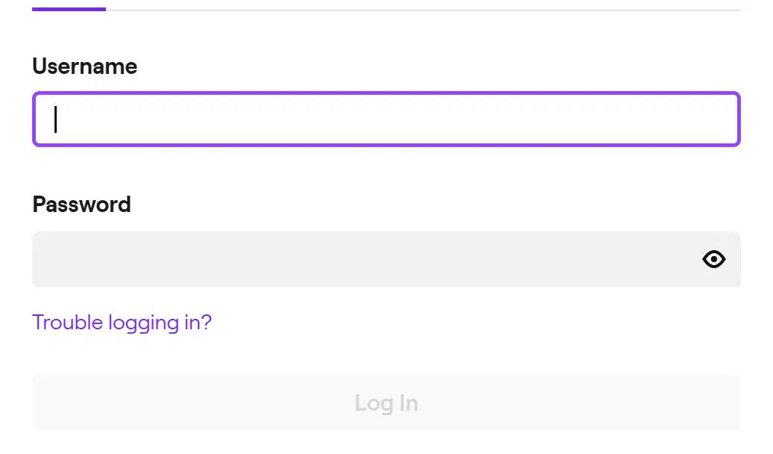Toggle password visibility eye icon

[714, 259]
